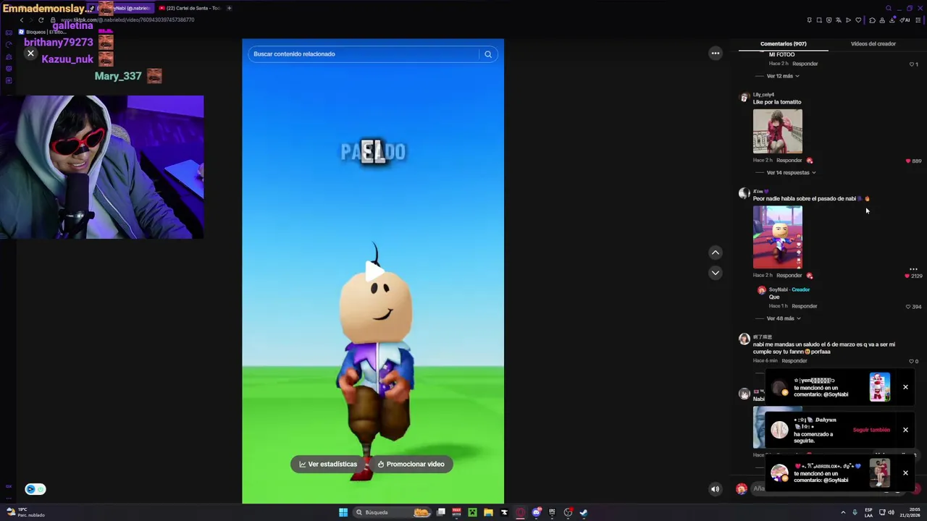Viewport: 927px width, 521px height.
Task: Expand Ver 14 respuestas
Action: click(791, 173)
